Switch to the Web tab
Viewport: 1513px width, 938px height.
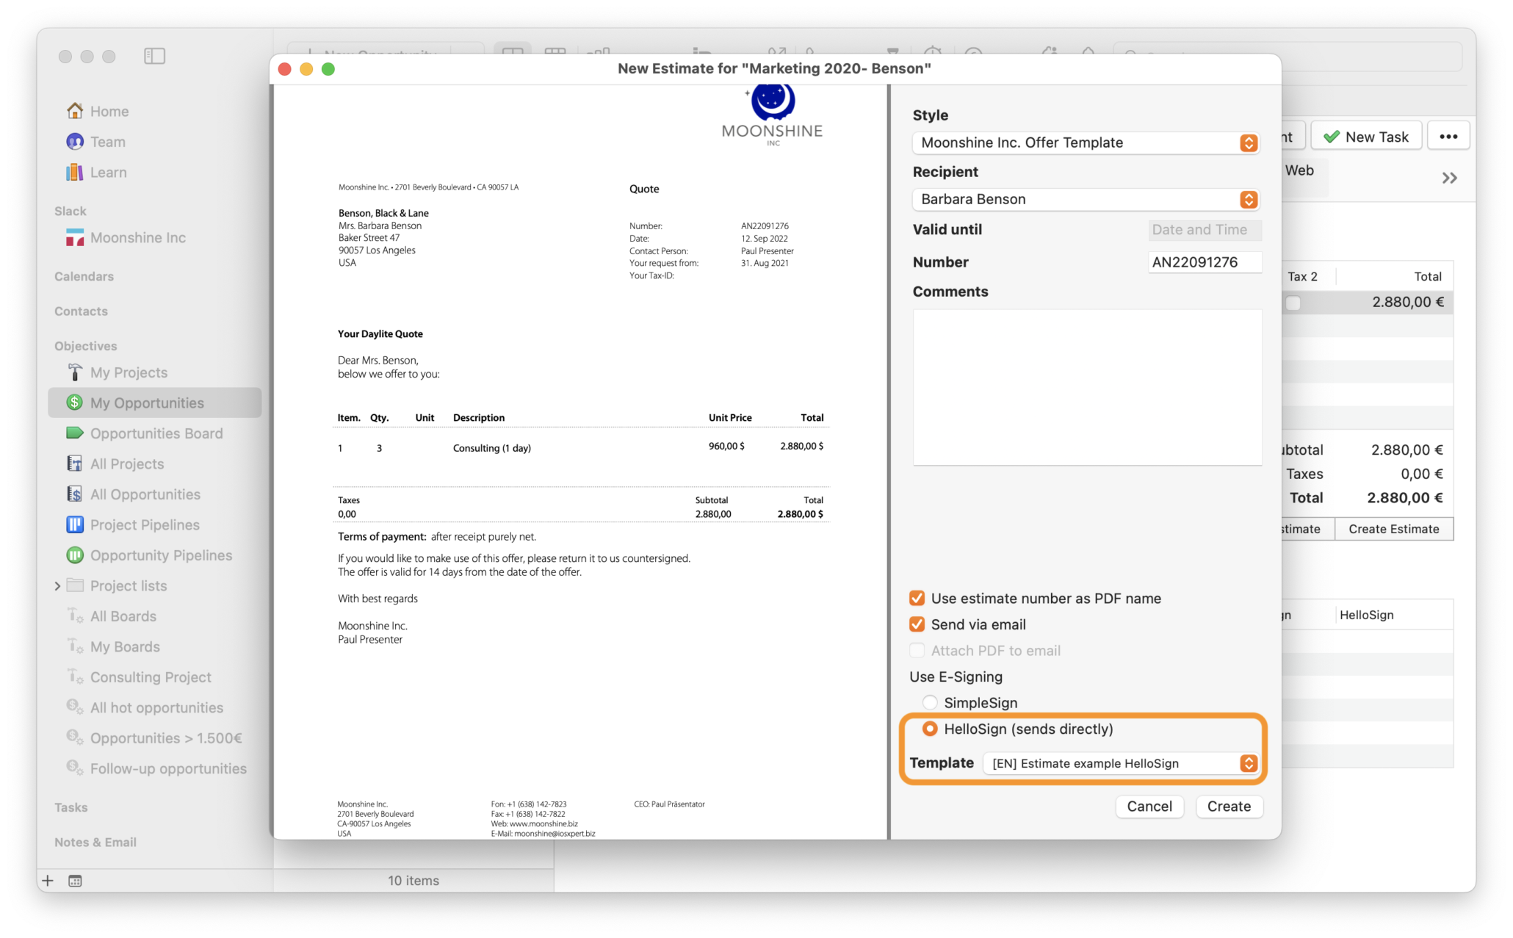tap(1299, 170)
